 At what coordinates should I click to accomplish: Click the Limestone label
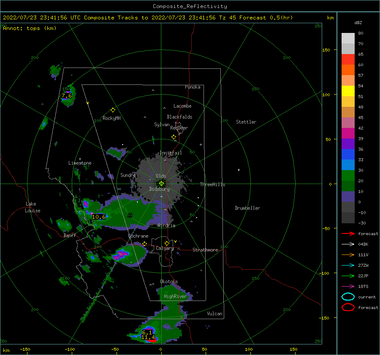(80, 163)
